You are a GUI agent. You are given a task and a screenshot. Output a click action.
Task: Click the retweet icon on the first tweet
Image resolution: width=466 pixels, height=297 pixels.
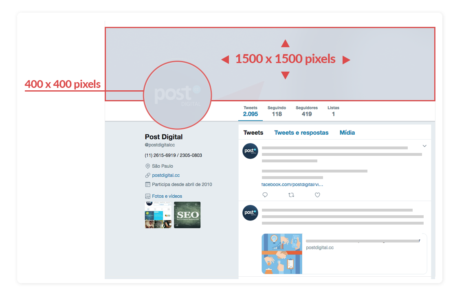point(291,195)
